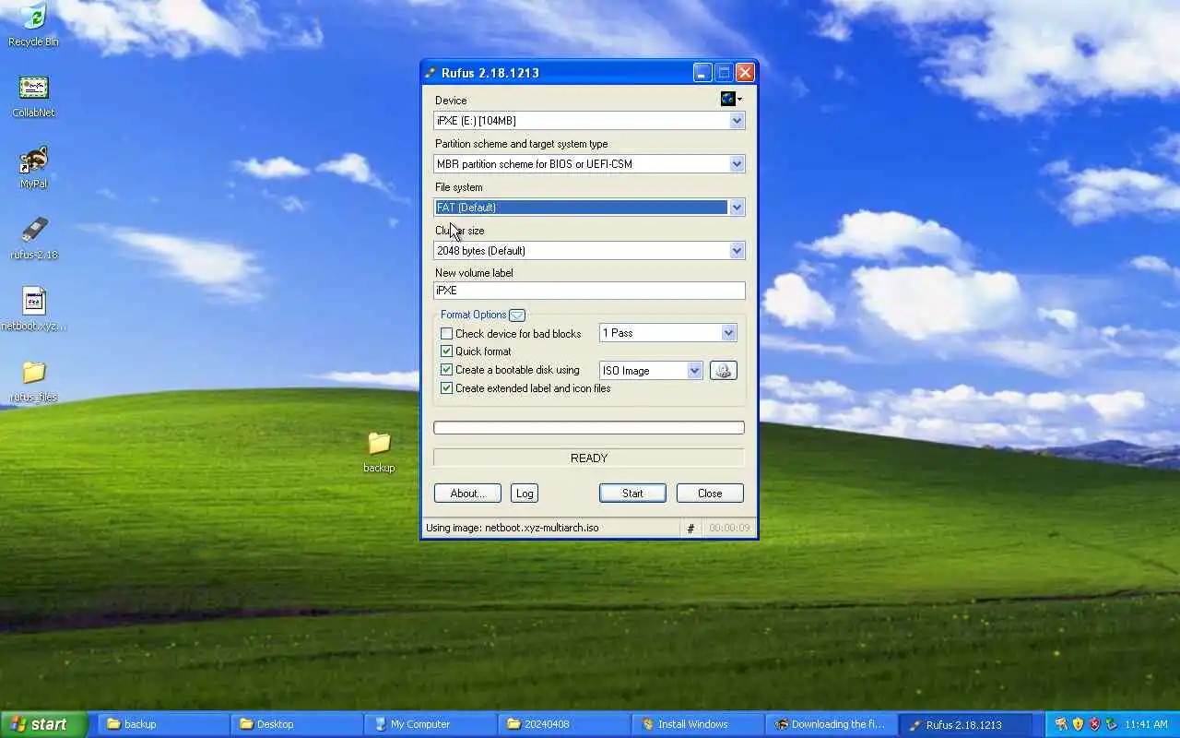This screenshot has height=738, width=1180.
Task: Switch to Desktop taskbar window
Action: click(x=297, y=724)
